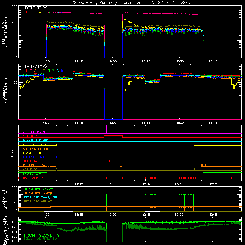Image resolution: width=245 pixels, height=245 pixels.
Task: Click DECIMATION CHANNEL or weight axis title
Action: [x=5, y=199]
